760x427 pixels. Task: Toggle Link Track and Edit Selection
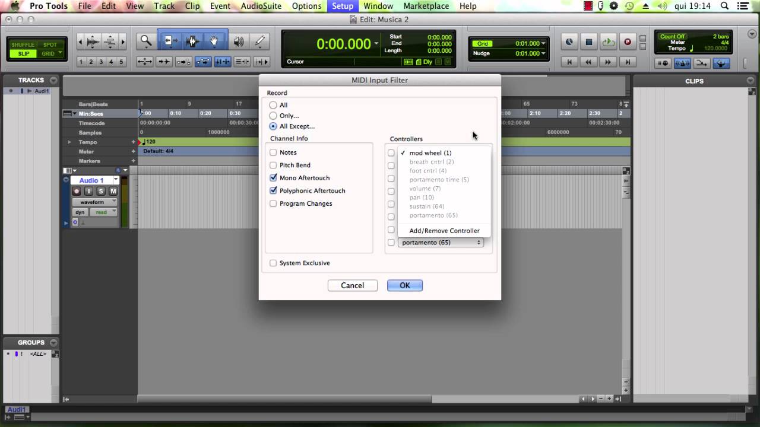pos(242,61)
